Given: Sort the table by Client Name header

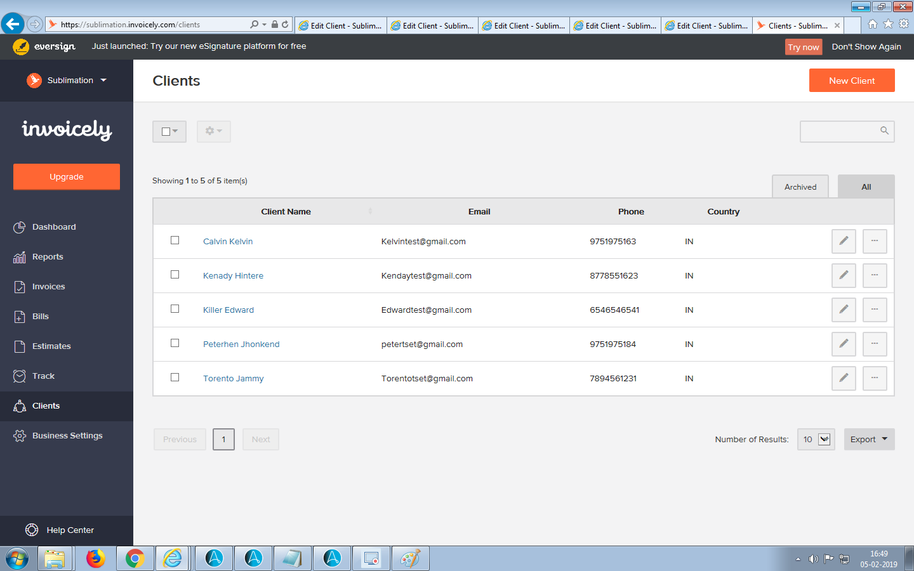Looking at the screenshot, I should tap(286, 212).
